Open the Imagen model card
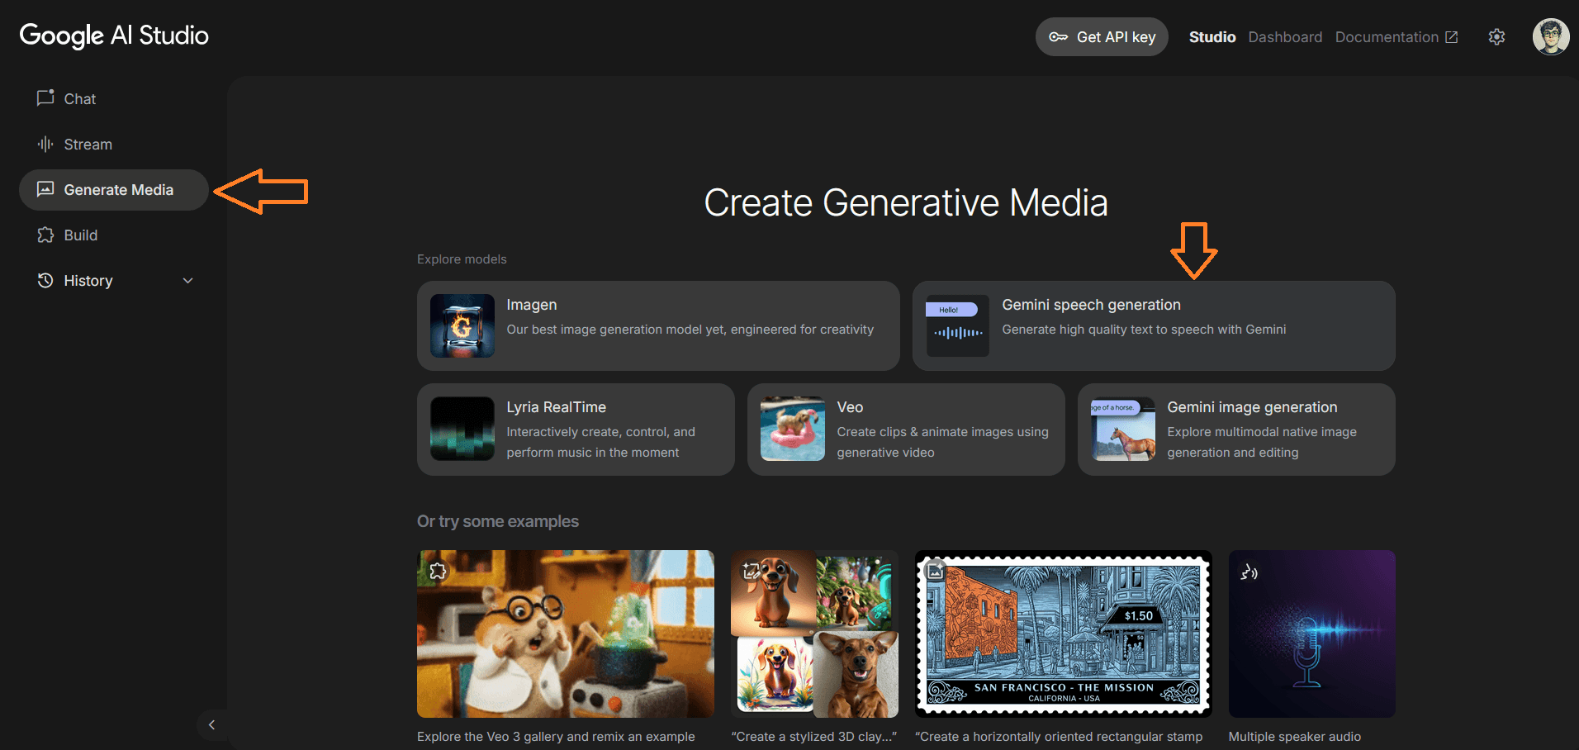 coord(658,325)
